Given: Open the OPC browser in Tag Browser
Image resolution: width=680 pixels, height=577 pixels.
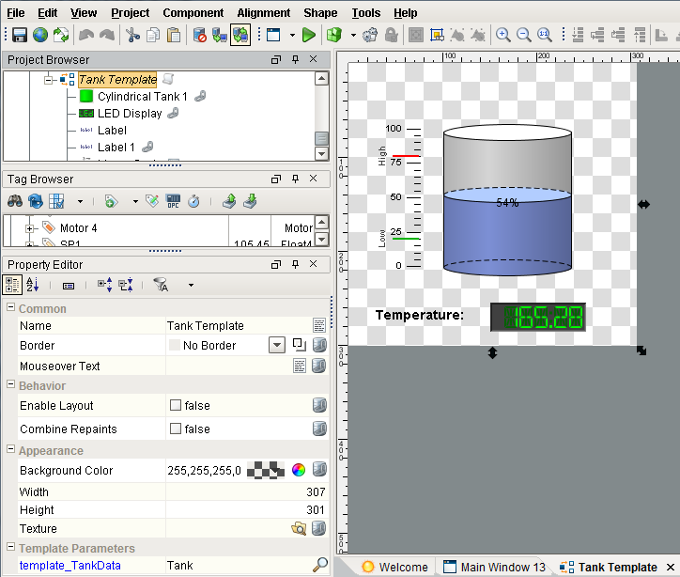Looking at the screenshot, I should coord(173,200).
